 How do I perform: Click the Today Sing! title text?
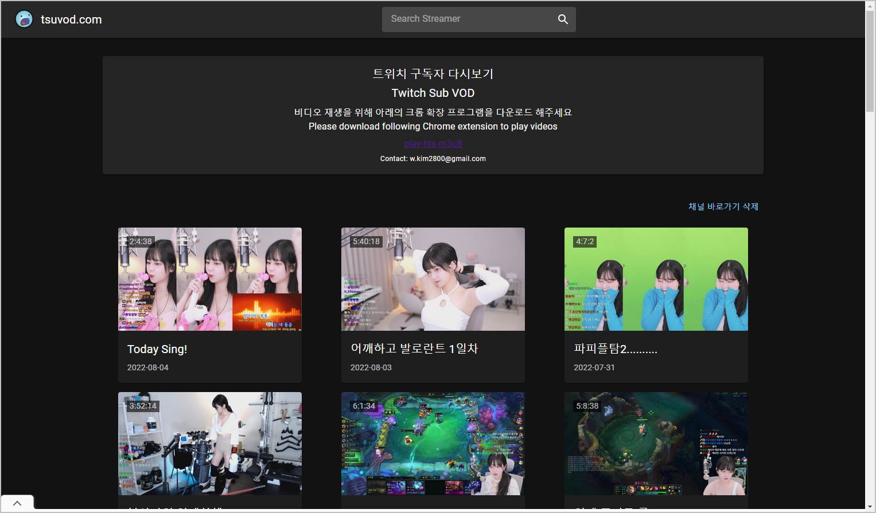point(157,349)
